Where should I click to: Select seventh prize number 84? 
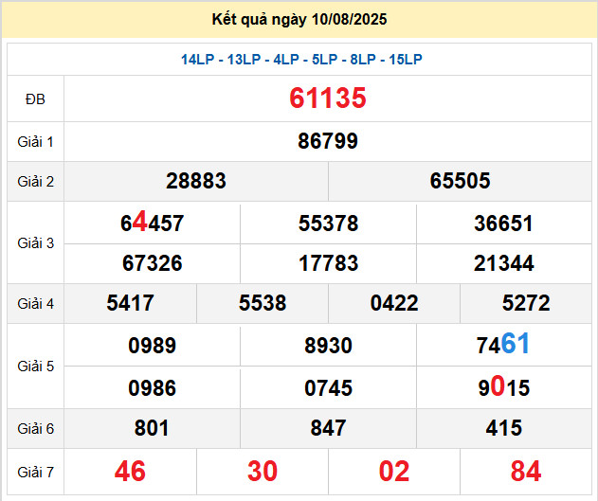526,472
